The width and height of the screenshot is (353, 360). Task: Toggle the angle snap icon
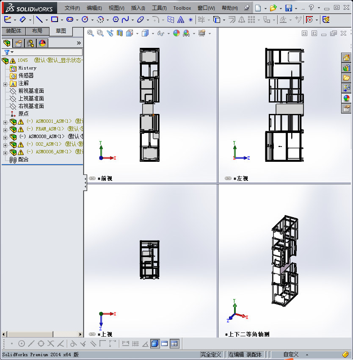145,344
